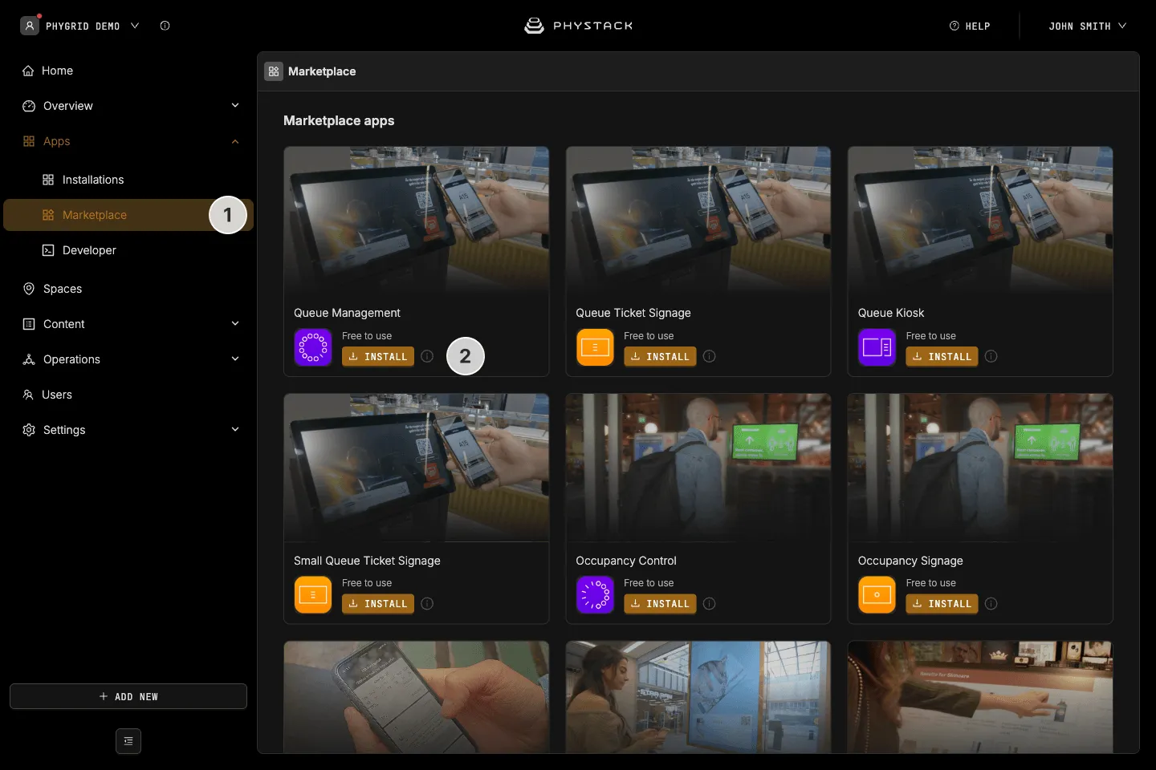Click the Queue Ticket Signage orange app icon
Screen dimensions: 1156x770
click(x=595, y=347)
